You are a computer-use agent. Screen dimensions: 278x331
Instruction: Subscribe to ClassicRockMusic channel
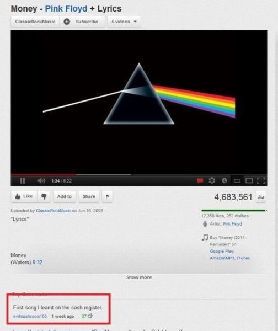(82, 22)
